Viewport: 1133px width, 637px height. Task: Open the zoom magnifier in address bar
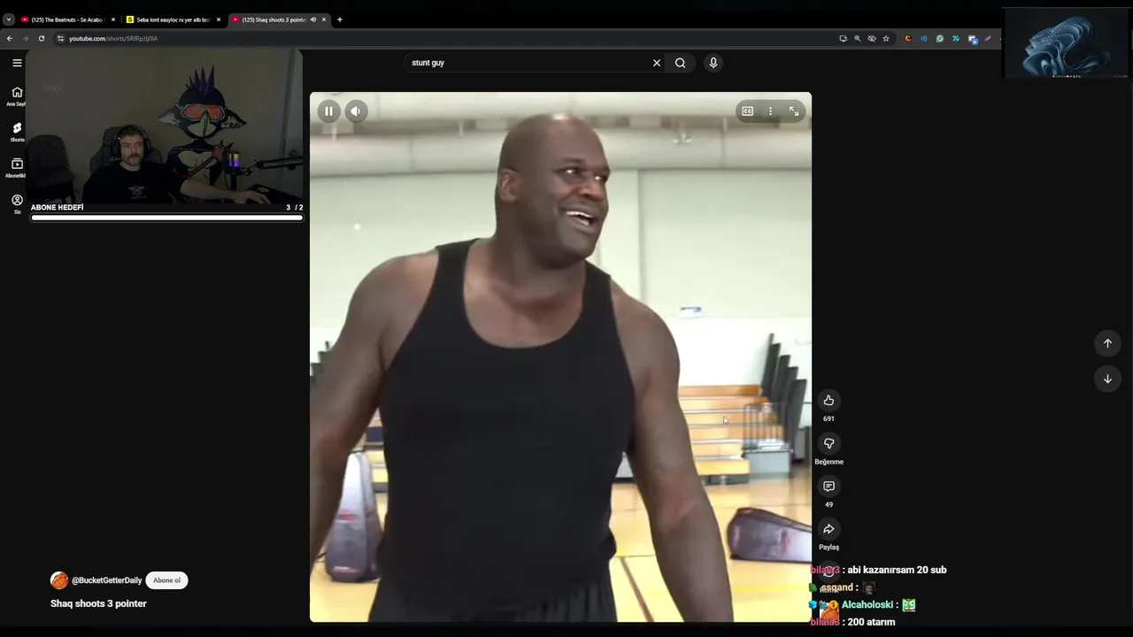(858, 39)
